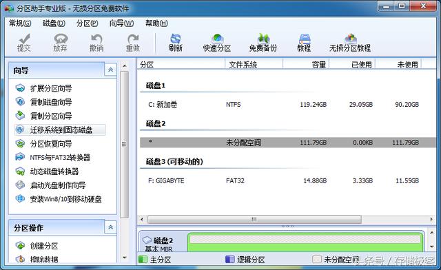Open the 磁盘(D) menu
This screenshot has height=270, width=441.
(54, 23)
